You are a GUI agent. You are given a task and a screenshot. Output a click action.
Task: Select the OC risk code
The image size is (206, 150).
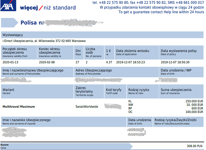point(130,112)
